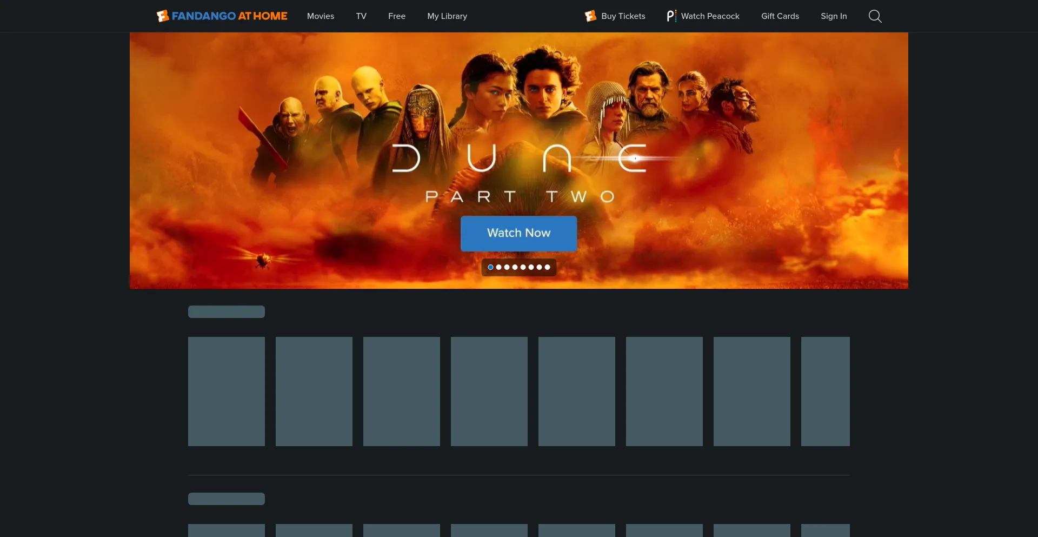Switch to the fourth carousel slide dot

(x=515, y=267)
